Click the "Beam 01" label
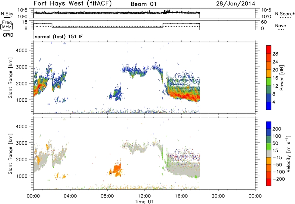The height and width of the screenshot is (204, 295). point(143,4)
